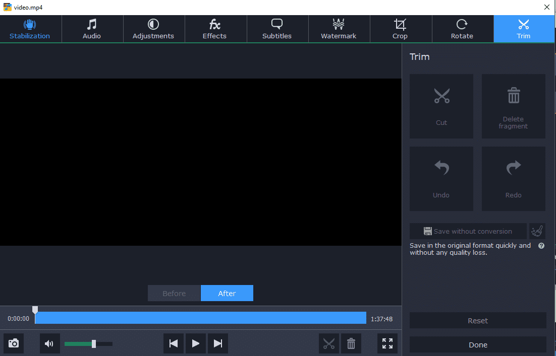
Task: Click the volume slider handle
Action: coord(94,343)
